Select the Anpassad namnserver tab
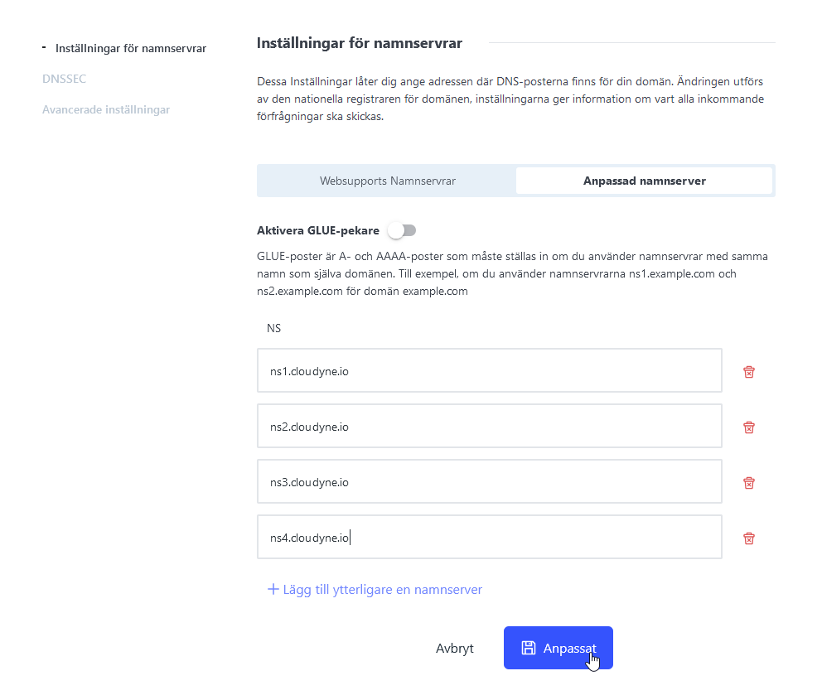Viewport: 822px width, 695px height. [644, 181]
